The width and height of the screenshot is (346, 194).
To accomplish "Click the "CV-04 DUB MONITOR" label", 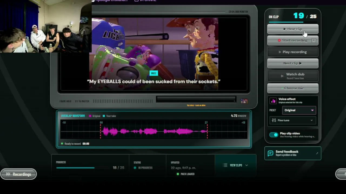I will 238,12.
